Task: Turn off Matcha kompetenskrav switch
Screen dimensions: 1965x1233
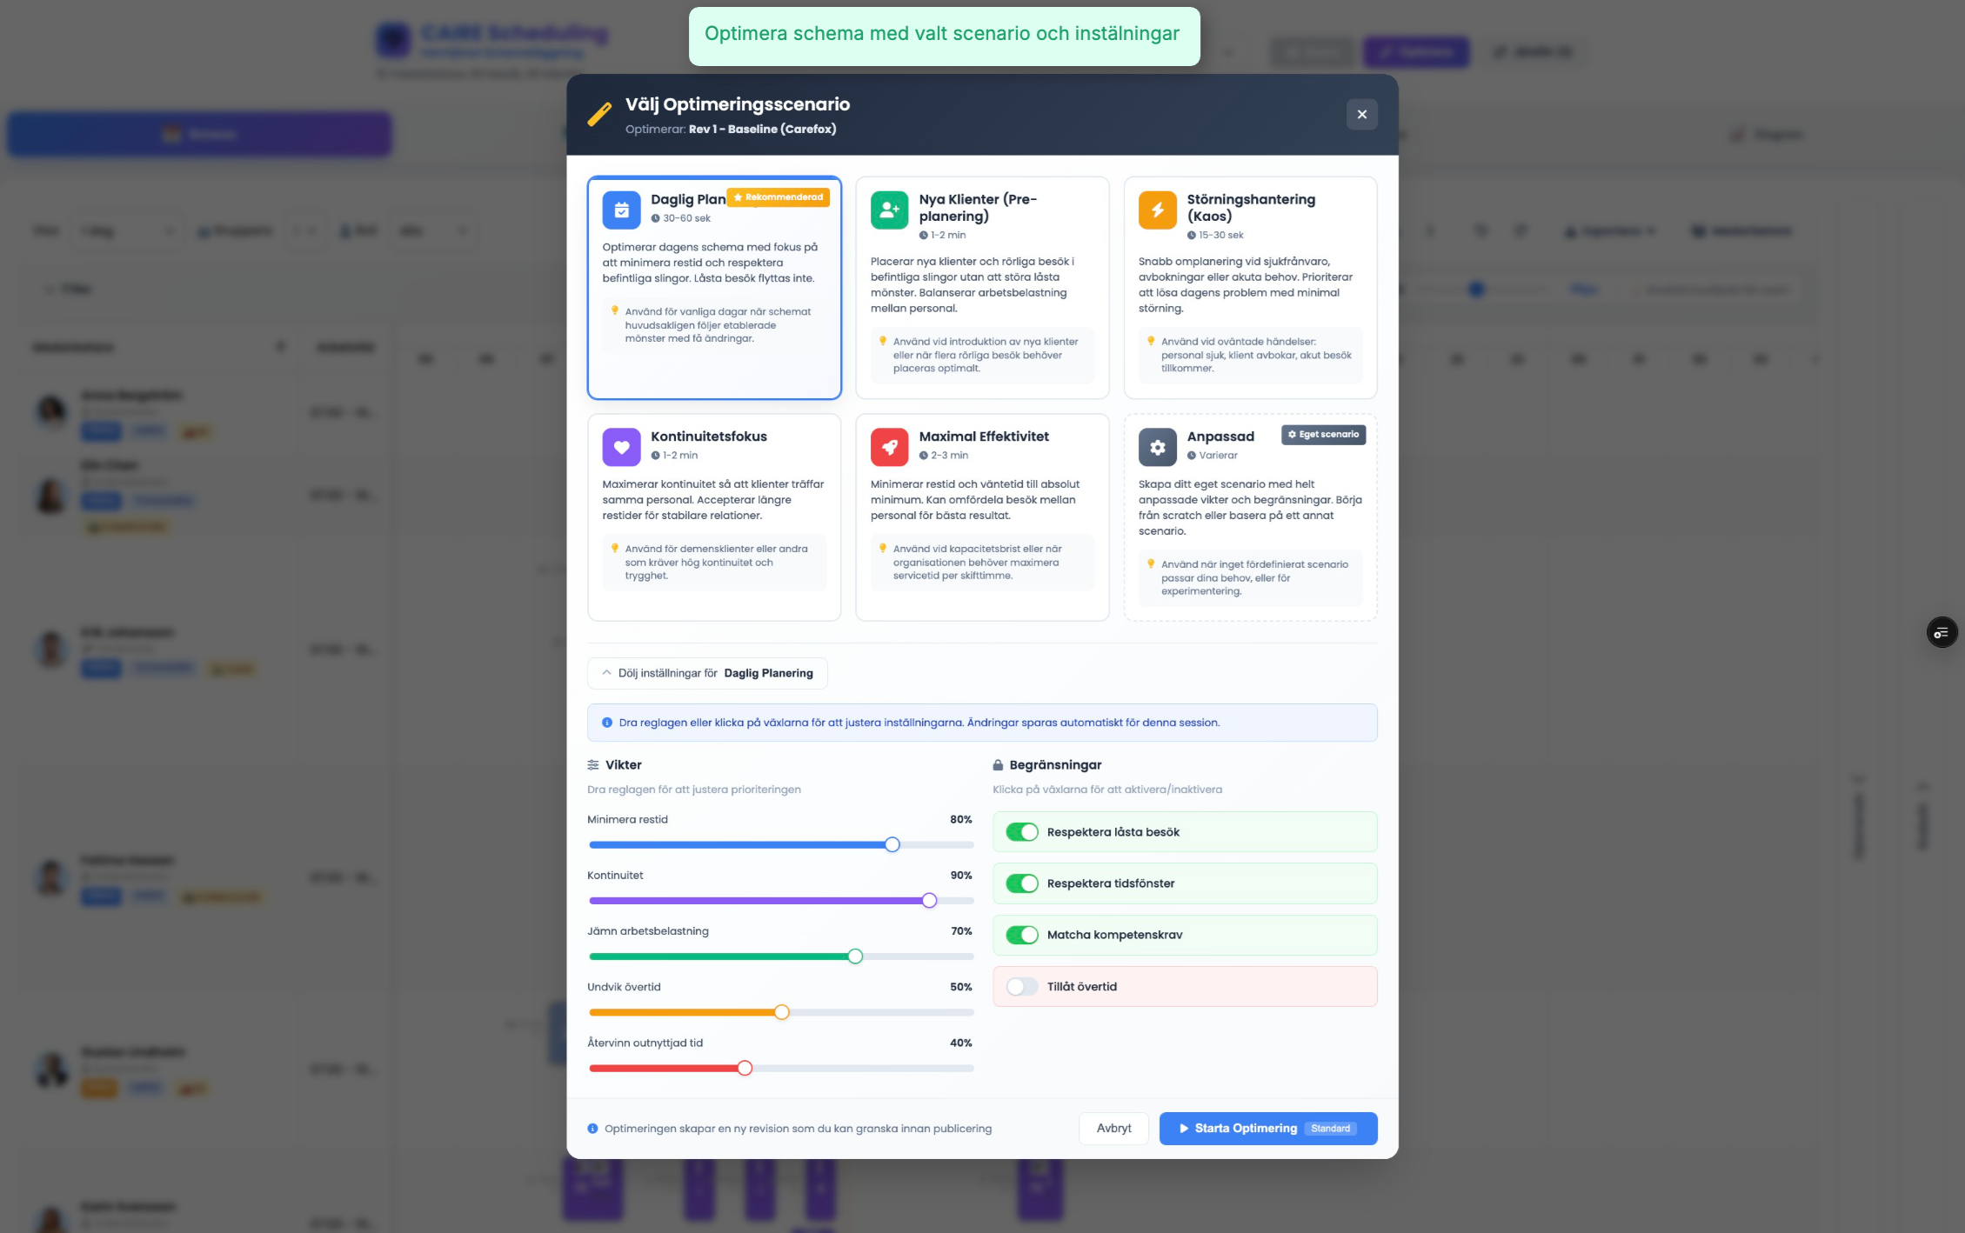Action: (1022, 935)
